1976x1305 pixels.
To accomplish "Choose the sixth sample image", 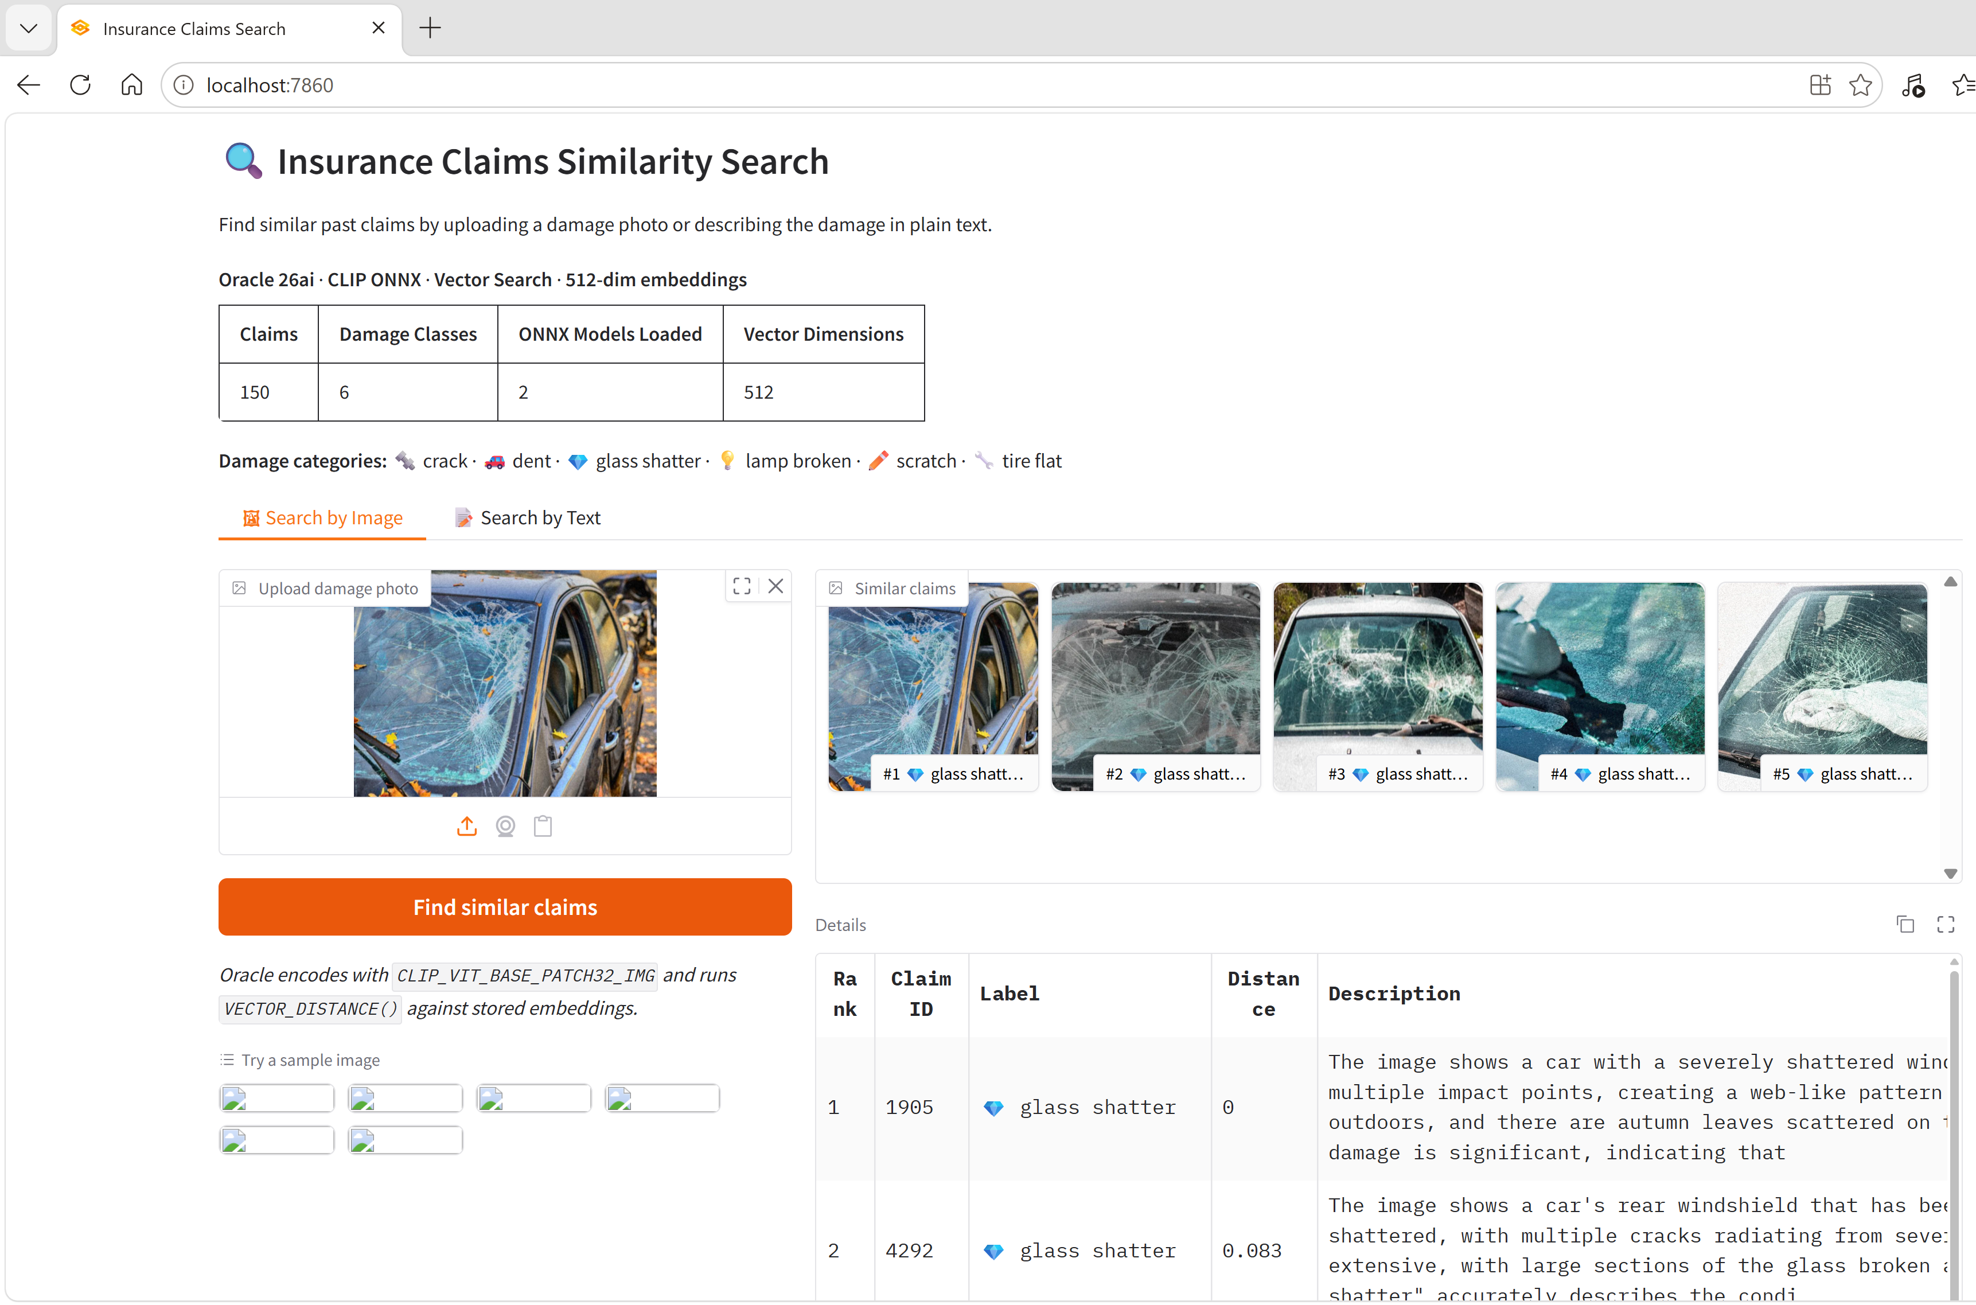I will coord(405,1140).
